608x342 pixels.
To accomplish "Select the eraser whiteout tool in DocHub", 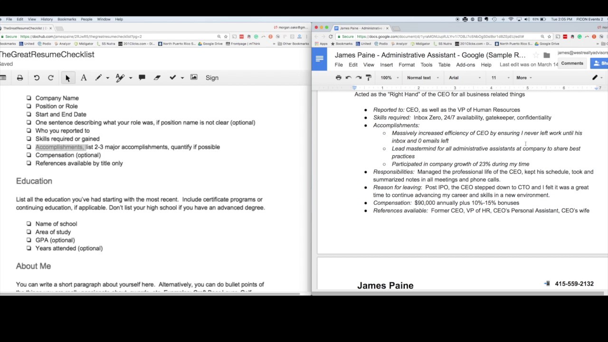I will coord(157,78).
